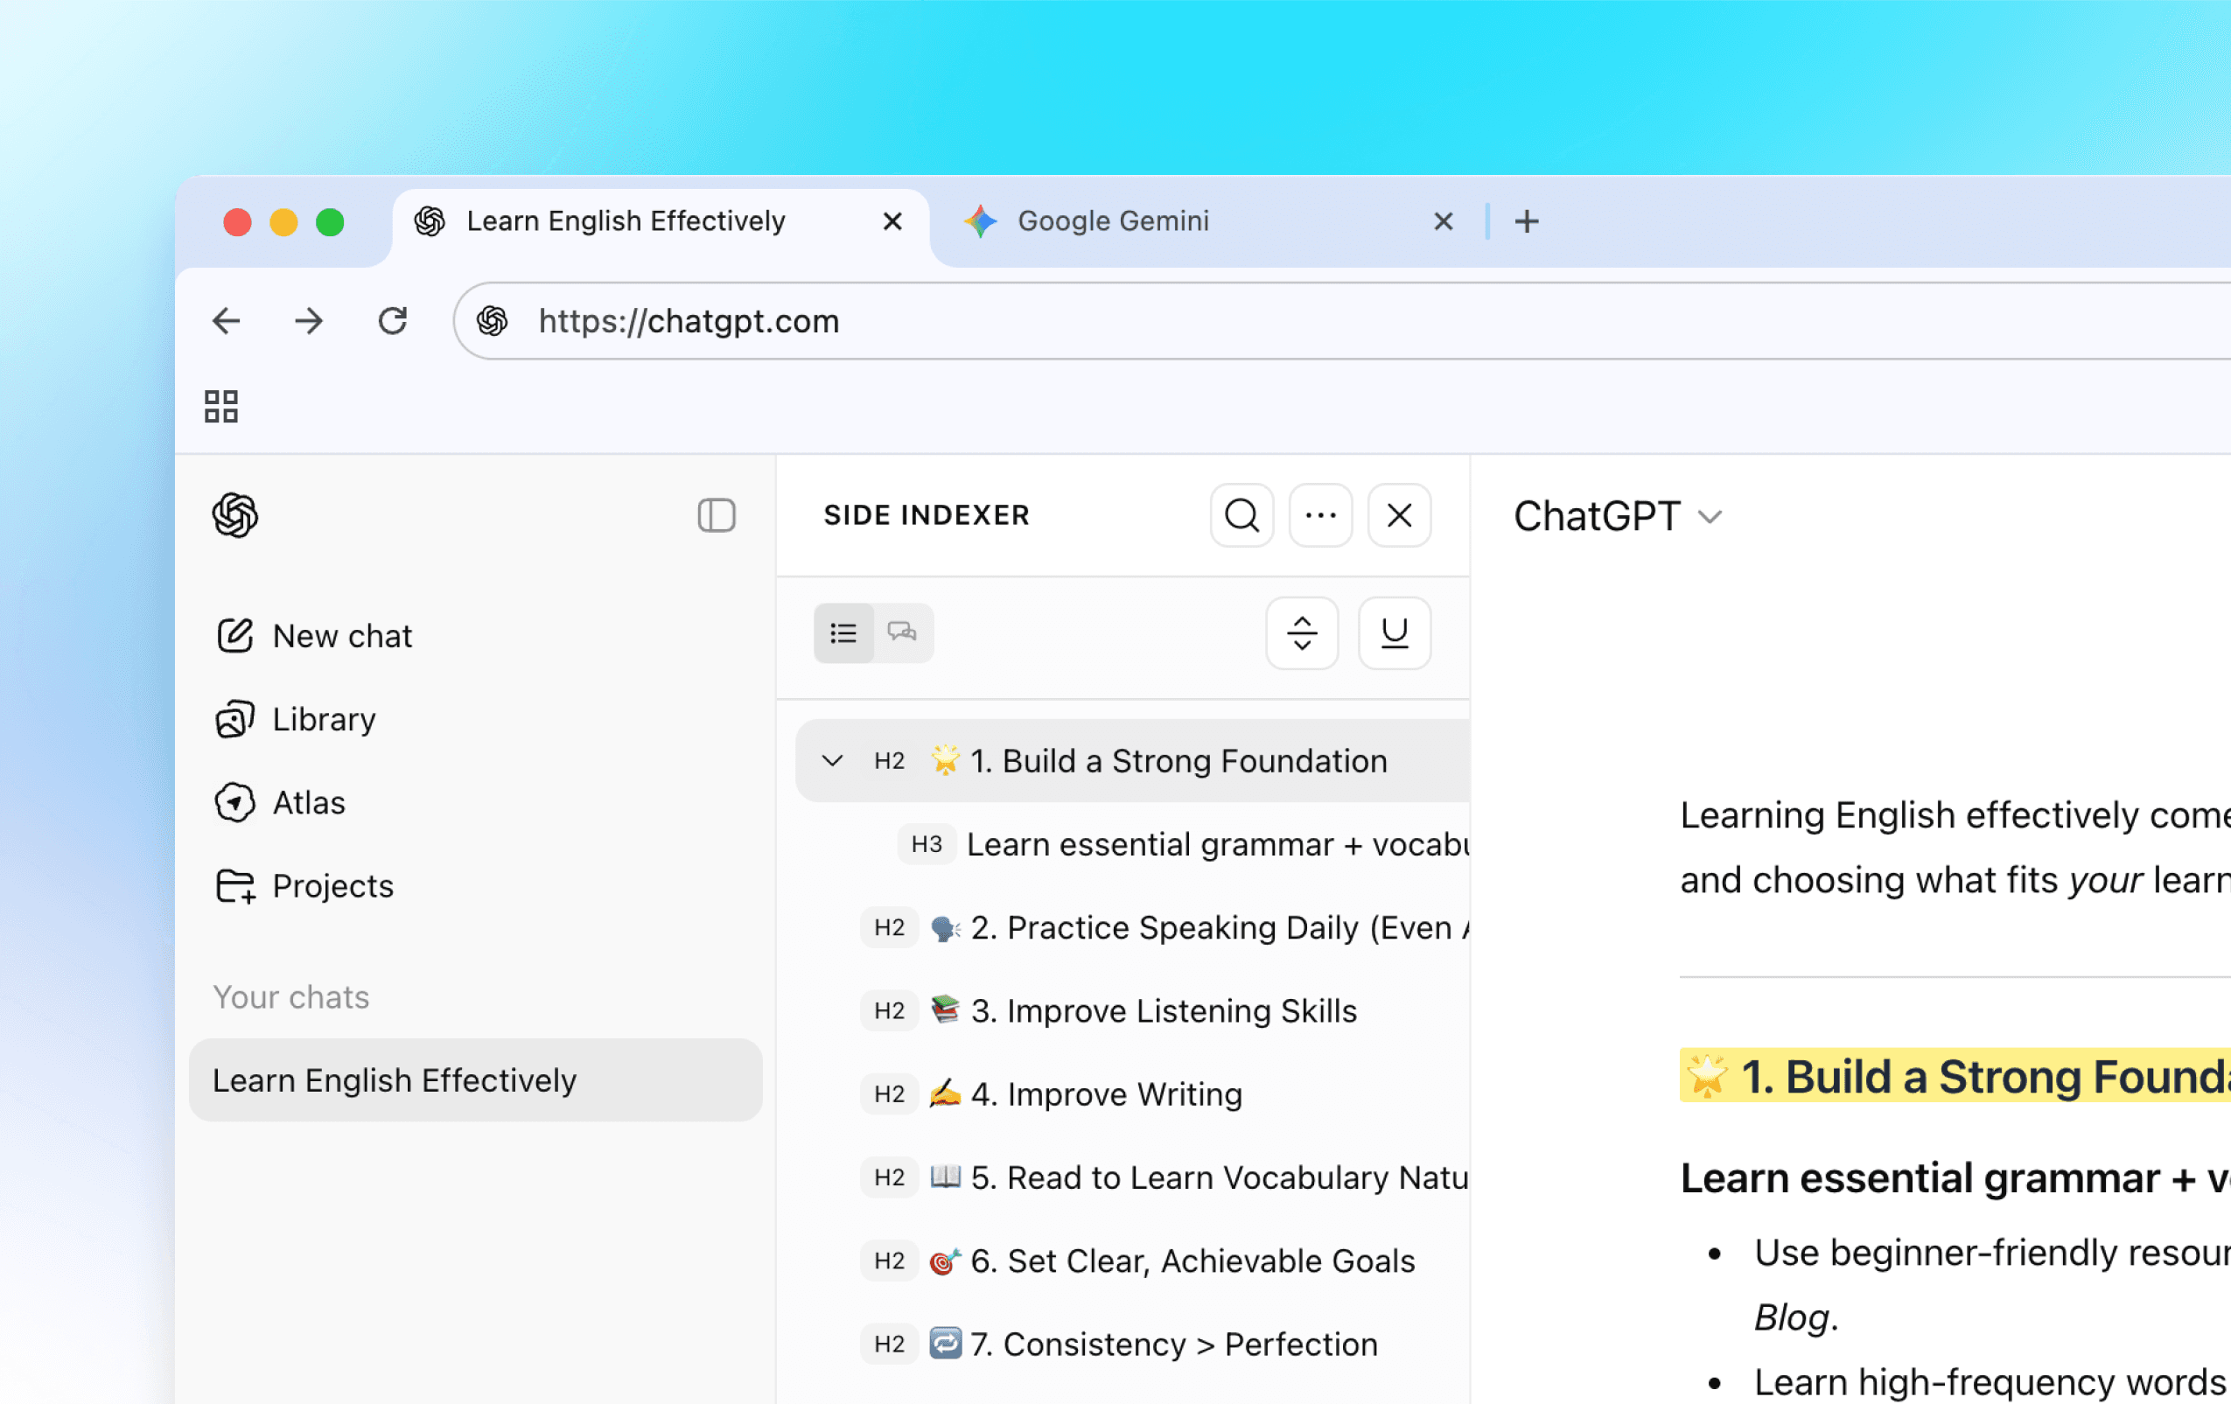Jump to heading 7. Consistency > Perfection
Screen dimensions: 2231x1404
pyautogui.click(x=1174, y=1344)
